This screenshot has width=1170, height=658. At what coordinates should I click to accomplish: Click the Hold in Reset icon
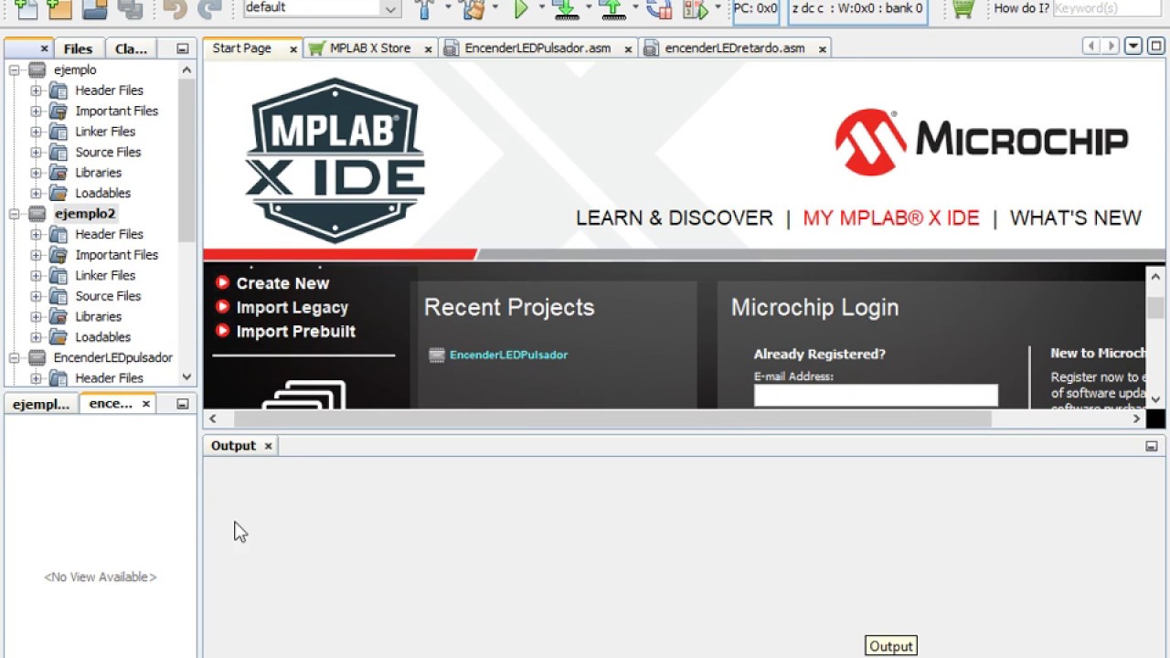point(658,9)
